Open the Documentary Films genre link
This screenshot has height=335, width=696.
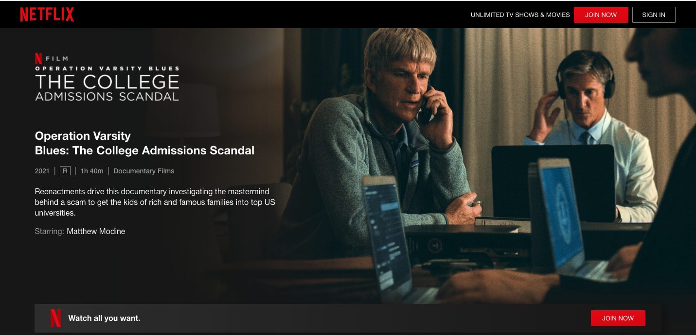click(144, 171)
